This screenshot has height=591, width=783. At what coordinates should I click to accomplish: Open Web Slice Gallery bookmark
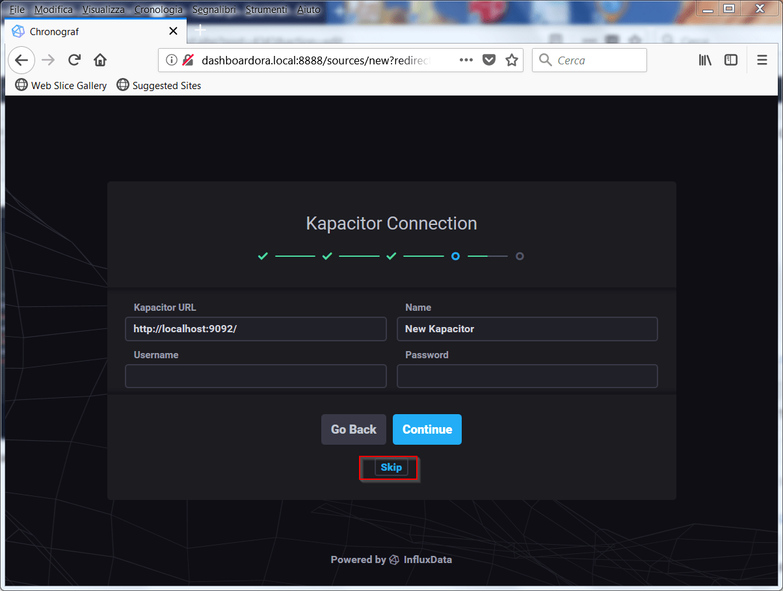point(61,85)
